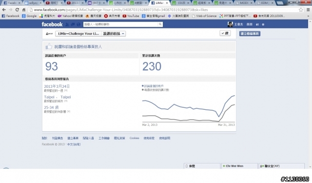The height and width of the screenshot is (183, 312).
Task: Open the chat room (47) tab
Action: click(282, 166)
